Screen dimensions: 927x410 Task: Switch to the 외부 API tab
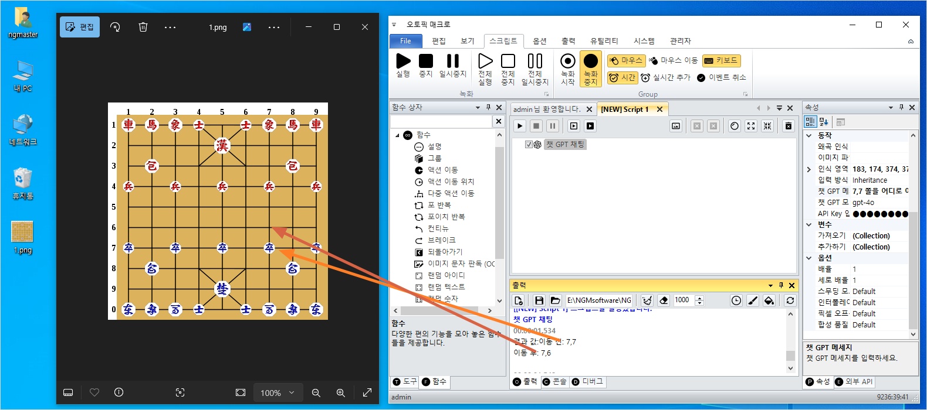coord(854,381)
